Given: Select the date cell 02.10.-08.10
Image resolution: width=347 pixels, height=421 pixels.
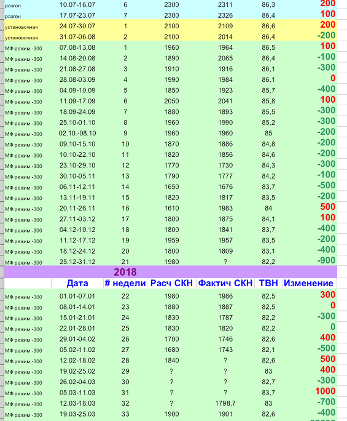Looking at the screenshot, I should pos(77,134).
